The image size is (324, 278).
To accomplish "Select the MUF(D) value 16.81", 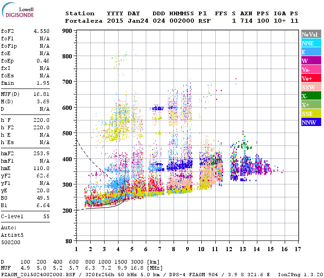I will [41, 94].
